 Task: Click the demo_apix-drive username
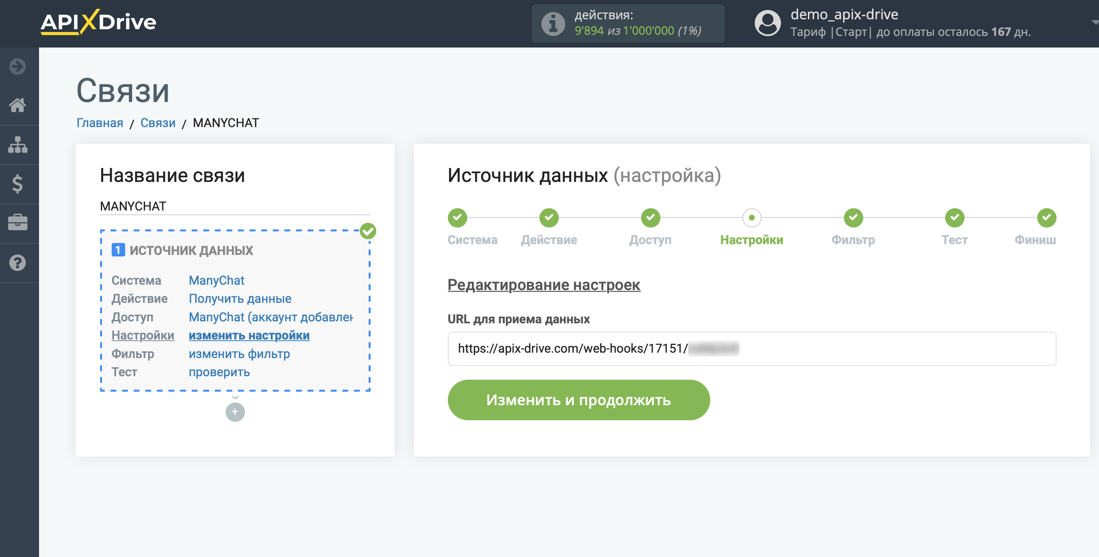(844, 15)
